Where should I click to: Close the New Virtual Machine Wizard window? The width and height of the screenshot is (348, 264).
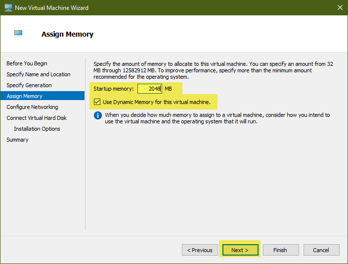click(340, 7)
